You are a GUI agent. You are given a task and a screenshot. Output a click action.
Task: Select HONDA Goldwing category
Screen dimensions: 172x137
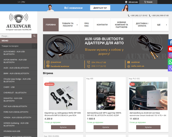pos(19,124)
